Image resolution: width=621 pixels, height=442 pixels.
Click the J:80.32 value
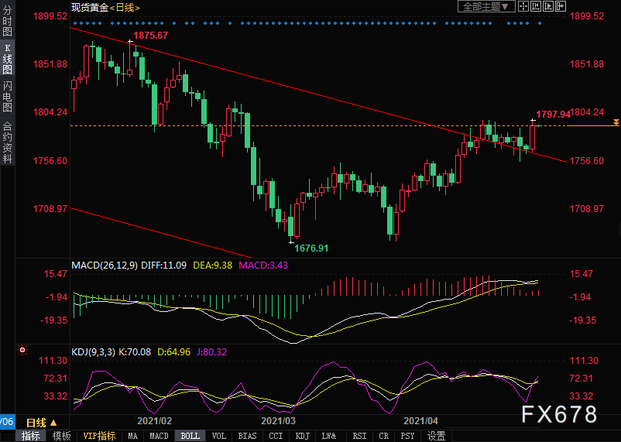click(212, 351)
